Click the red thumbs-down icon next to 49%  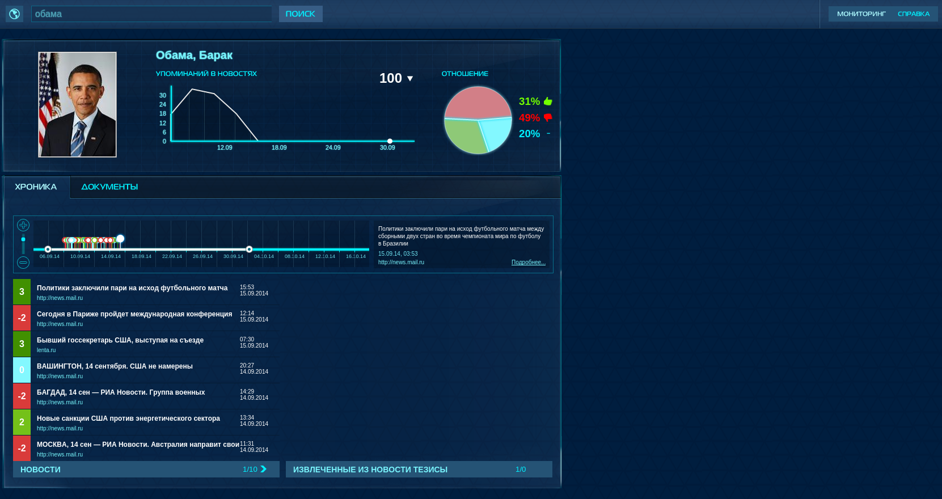548,117
